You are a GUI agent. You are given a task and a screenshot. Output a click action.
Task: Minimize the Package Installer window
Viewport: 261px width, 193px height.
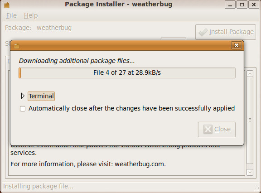coord(230,5)
